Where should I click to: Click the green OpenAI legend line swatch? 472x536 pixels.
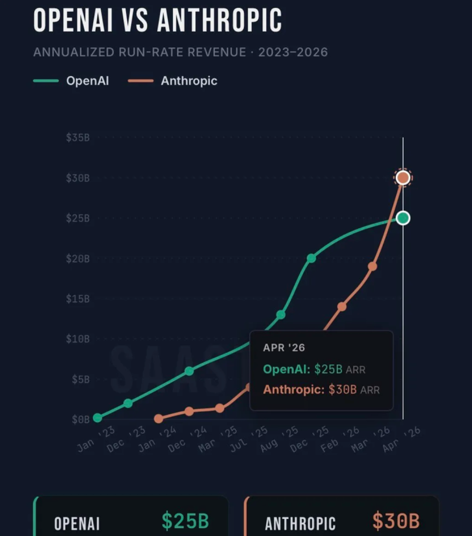click(46, 81)
